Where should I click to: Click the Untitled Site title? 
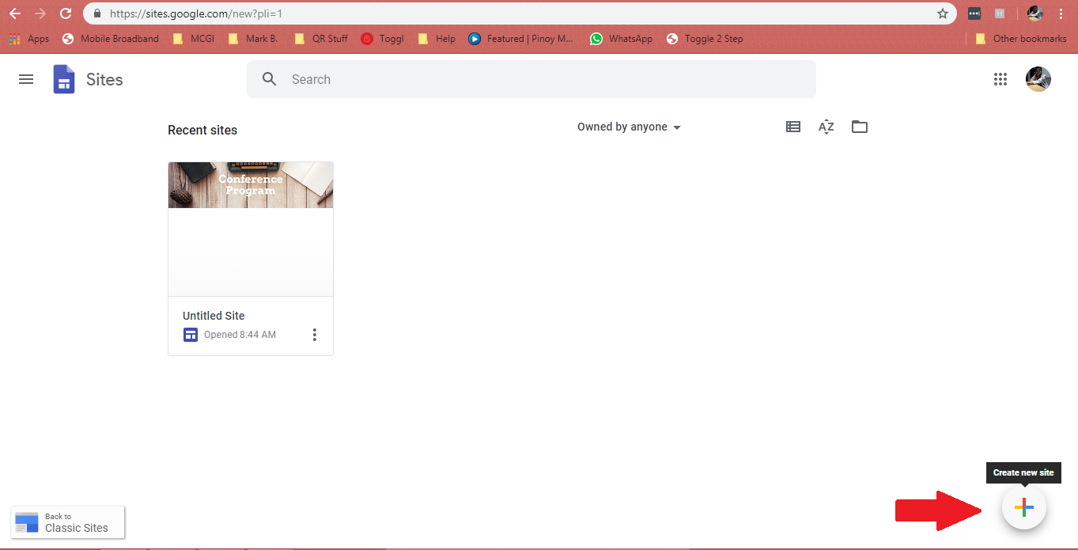tap(214, 315)
